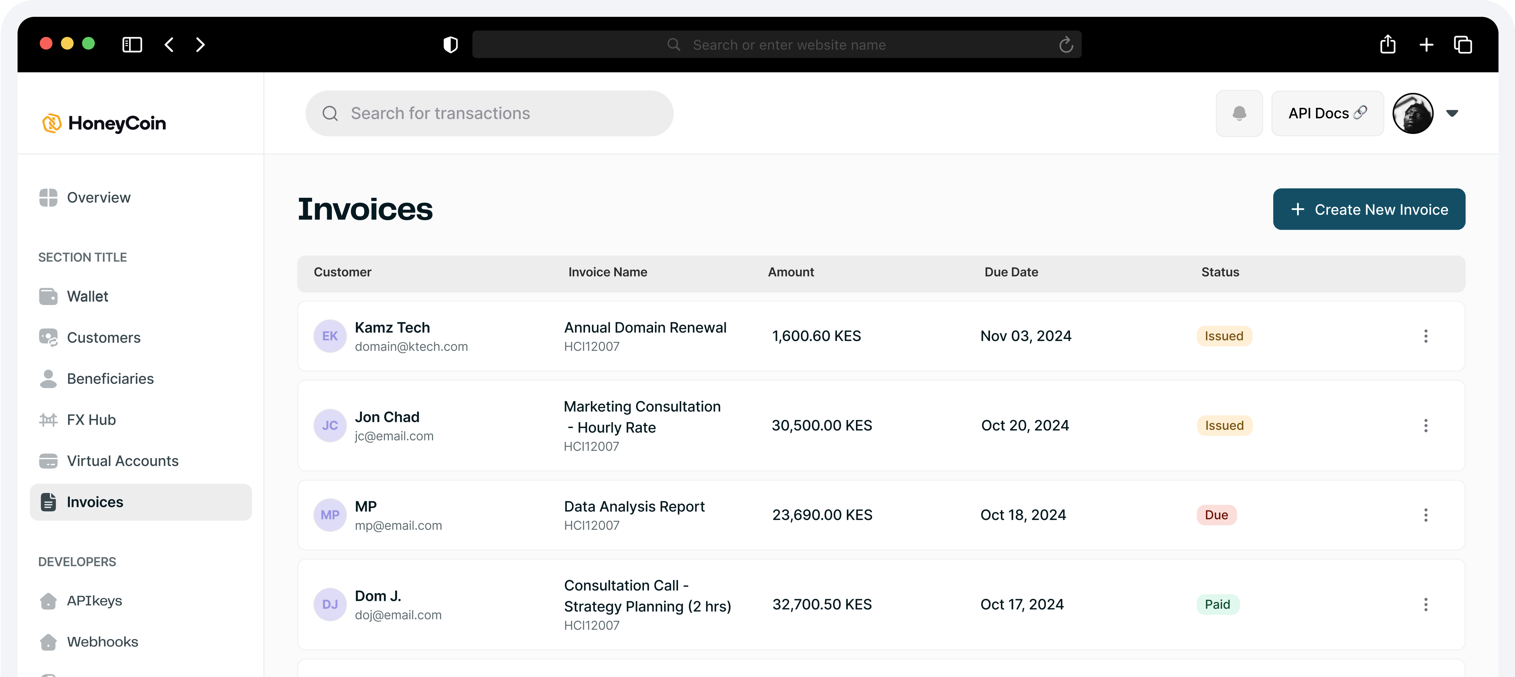The width and height of the screenshot is (1515, 677).
Task: Click the user profile avatar
Action: click(1413, 114)
